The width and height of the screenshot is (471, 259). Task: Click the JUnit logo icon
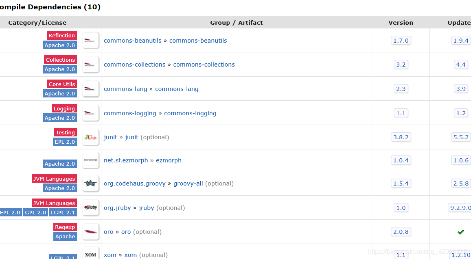coord(90,137)
